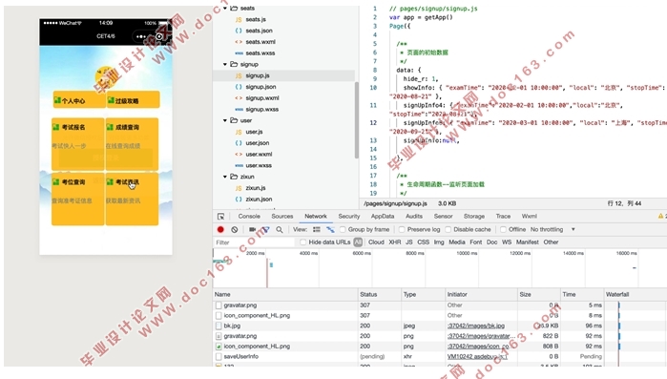Switch to the Trace tab

503,216
